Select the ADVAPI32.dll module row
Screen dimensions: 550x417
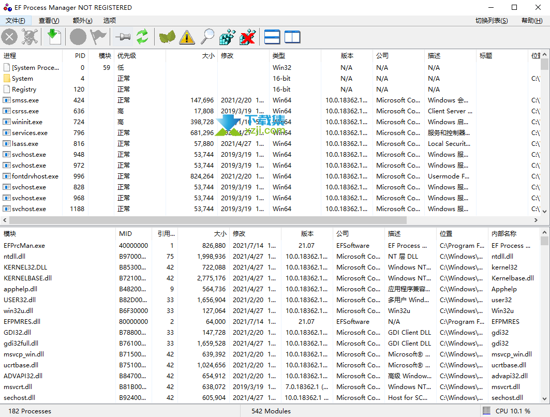tap(270, 376)
